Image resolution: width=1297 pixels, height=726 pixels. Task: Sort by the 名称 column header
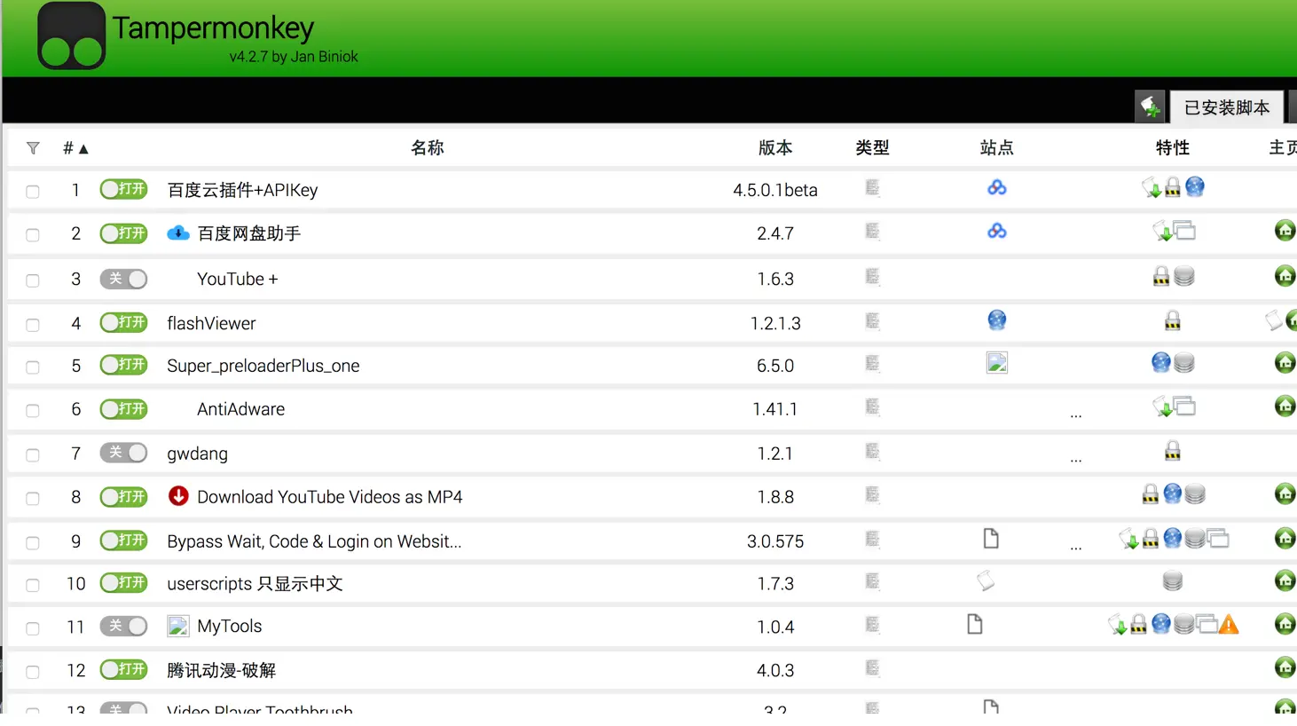(x=427, y=148)
